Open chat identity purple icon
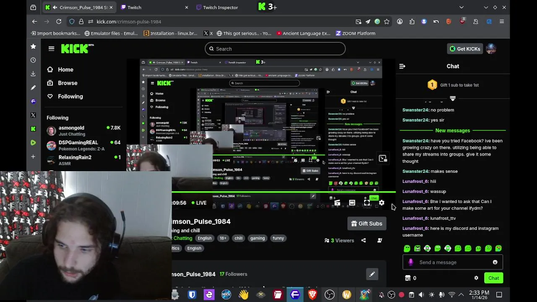The image size is (537, 302). [x=410, y=262]
